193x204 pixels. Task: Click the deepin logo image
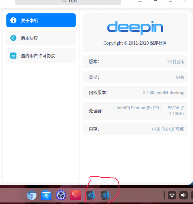point(135,28)
